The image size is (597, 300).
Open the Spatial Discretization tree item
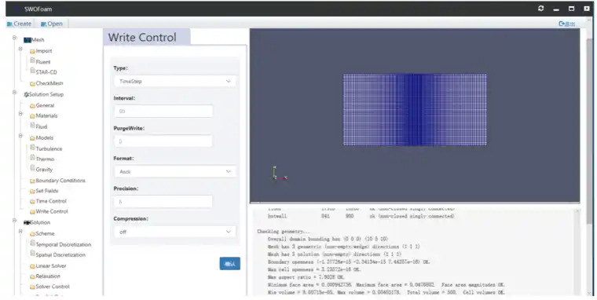pyautogui.click(x=58, y=254)
